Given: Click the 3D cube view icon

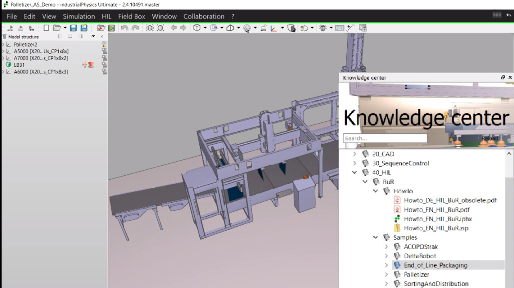Looking at the screenshot, I should [x=197, y=28].
